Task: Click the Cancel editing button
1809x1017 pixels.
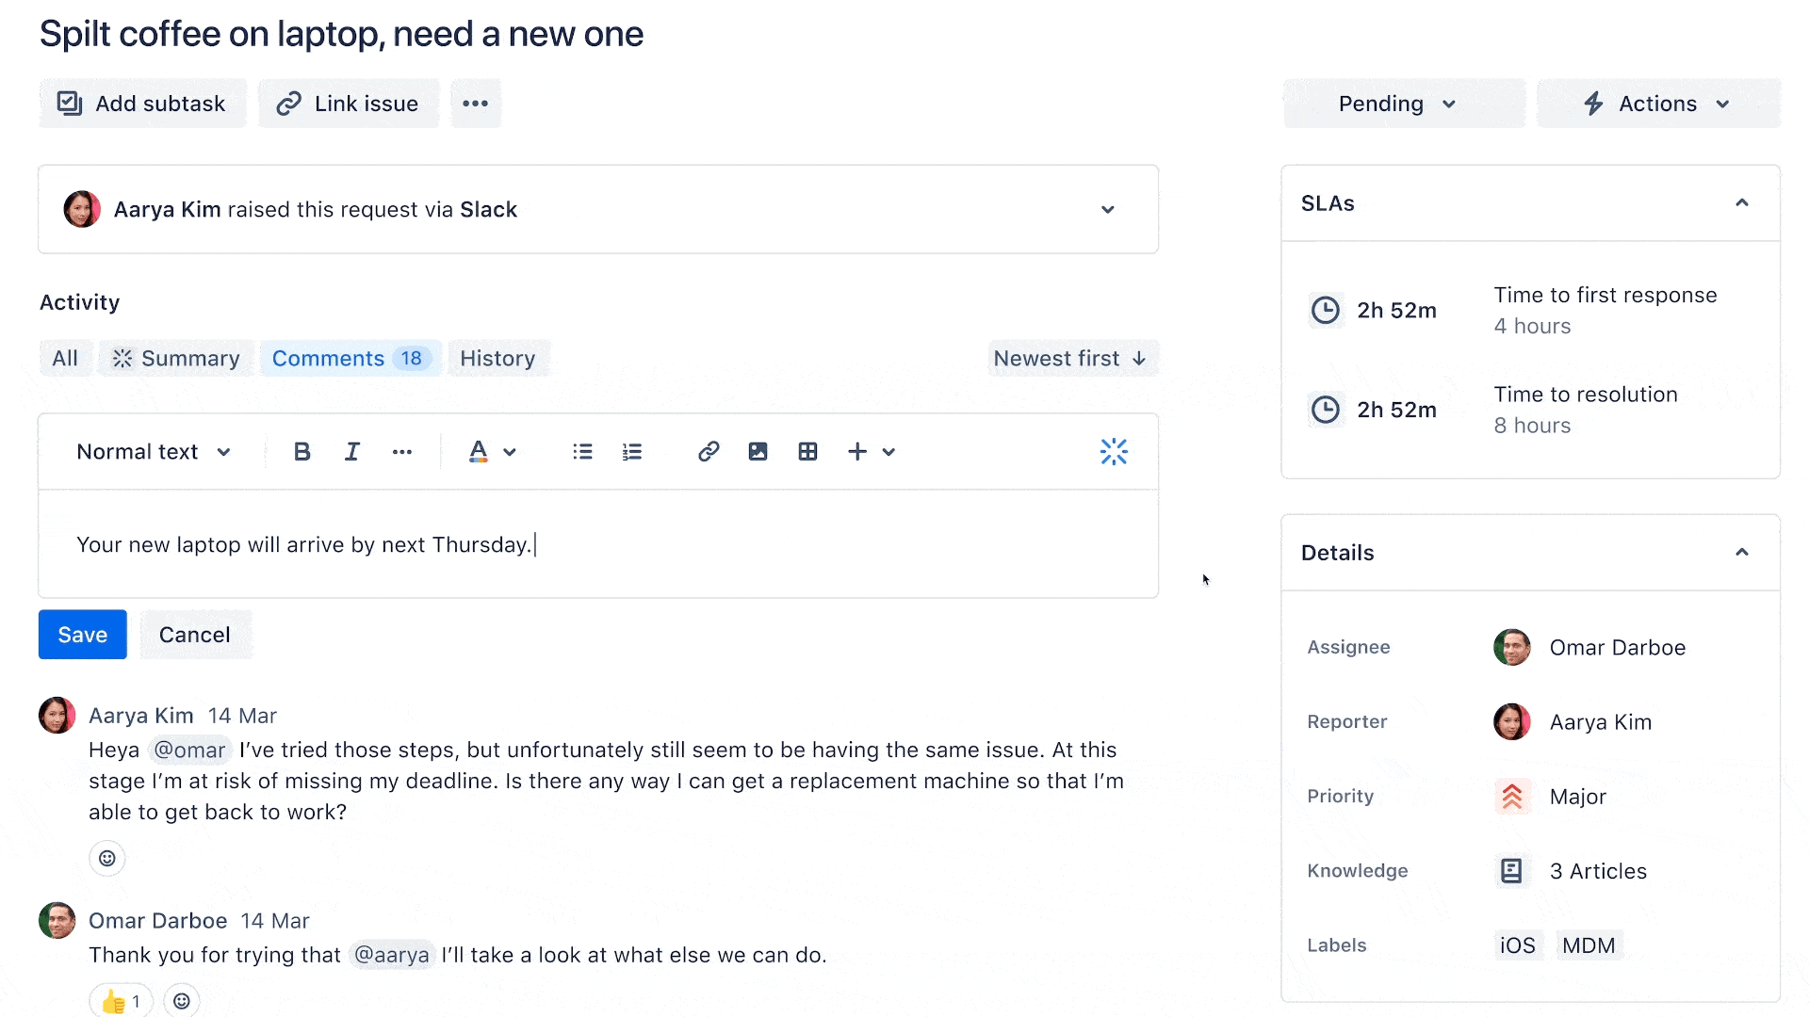Action: point(194,634)
